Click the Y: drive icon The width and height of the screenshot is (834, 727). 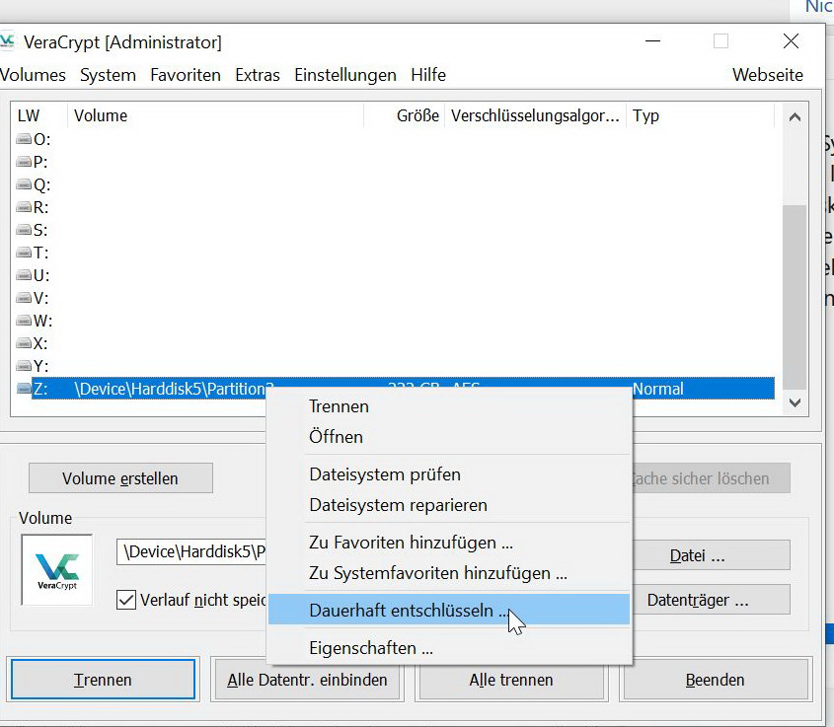pos(24,366)
